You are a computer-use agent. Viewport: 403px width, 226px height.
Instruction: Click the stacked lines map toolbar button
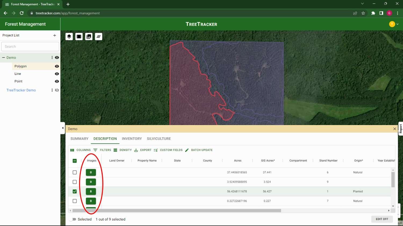click(x=99, y=36)
